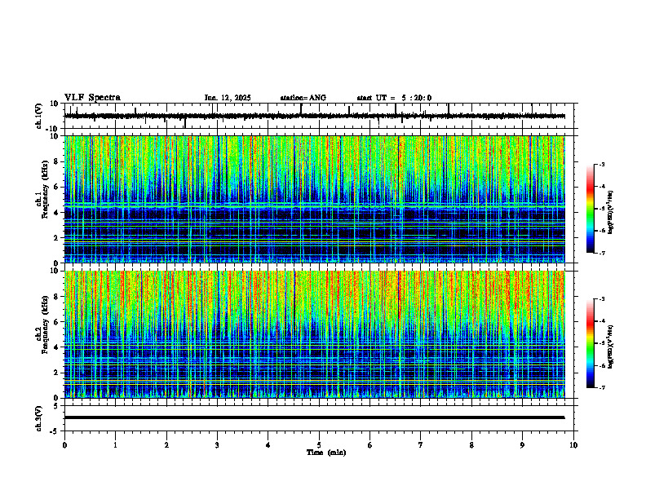
Task: Click the "ch.1(V)" waveform axis label
Action: (x=39, y=116)
